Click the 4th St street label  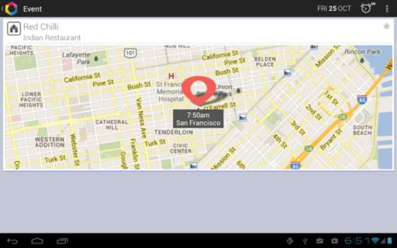click(280, 141)
